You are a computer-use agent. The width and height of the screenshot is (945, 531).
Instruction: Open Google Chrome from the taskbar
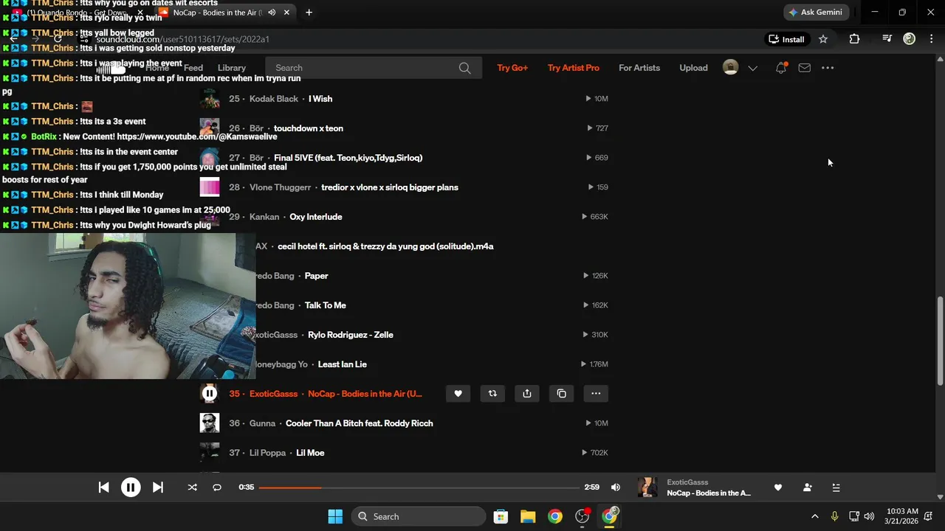pos(555,516)
